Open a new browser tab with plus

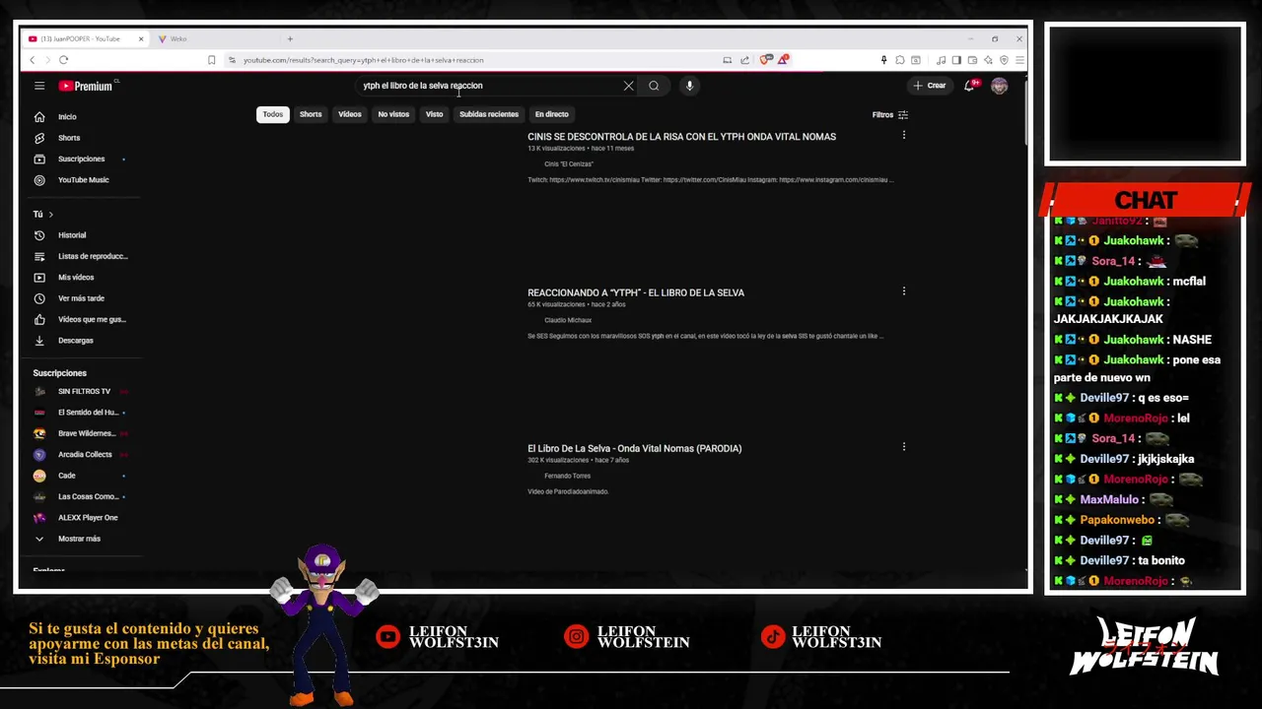[290, 38]
